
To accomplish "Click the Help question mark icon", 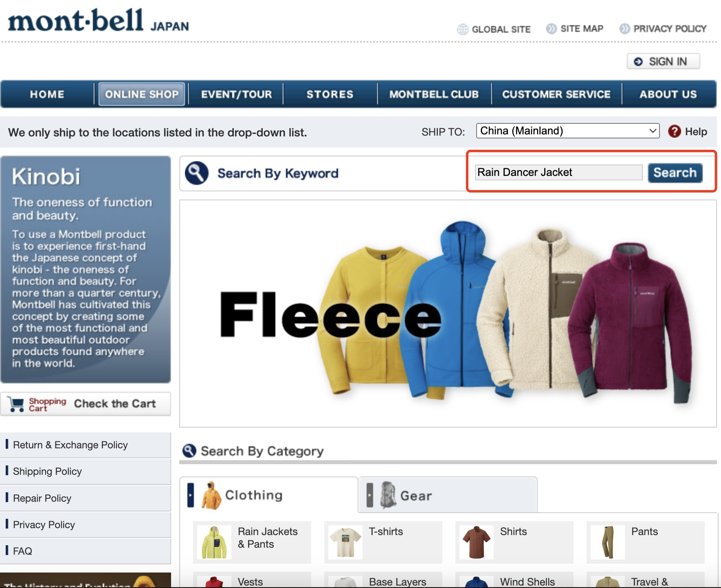I will point(675,131).
